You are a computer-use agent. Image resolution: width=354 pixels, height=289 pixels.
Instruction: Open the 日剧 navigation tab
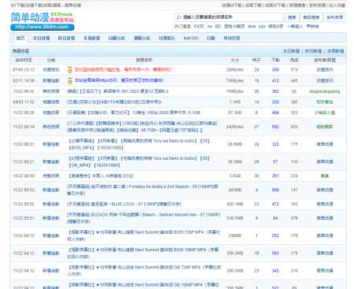211,38
